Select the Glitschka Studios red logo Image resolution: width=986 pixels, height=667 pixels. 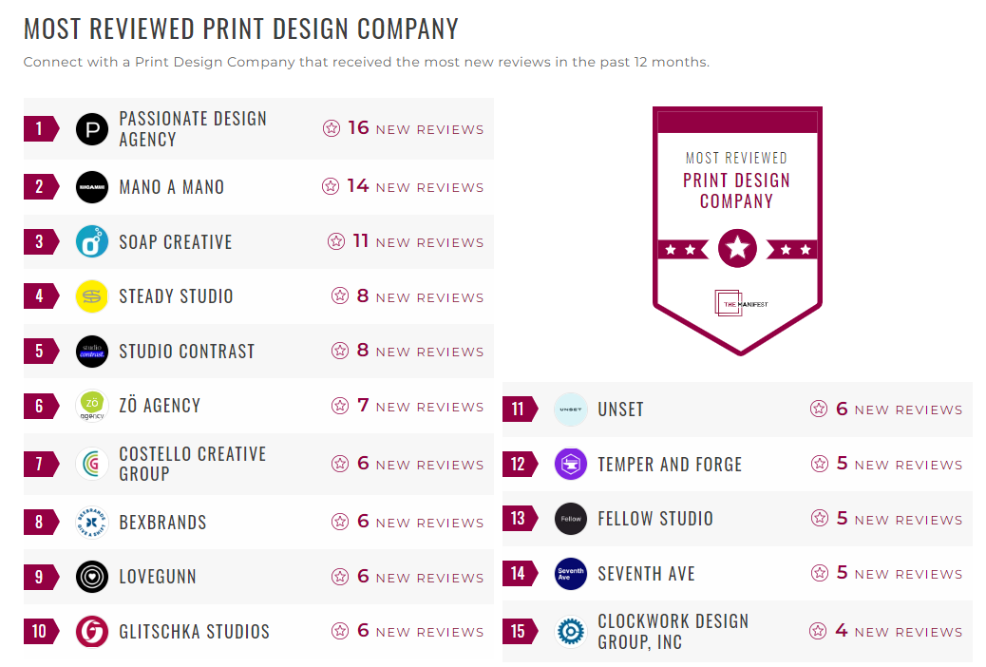pos(91,631)
